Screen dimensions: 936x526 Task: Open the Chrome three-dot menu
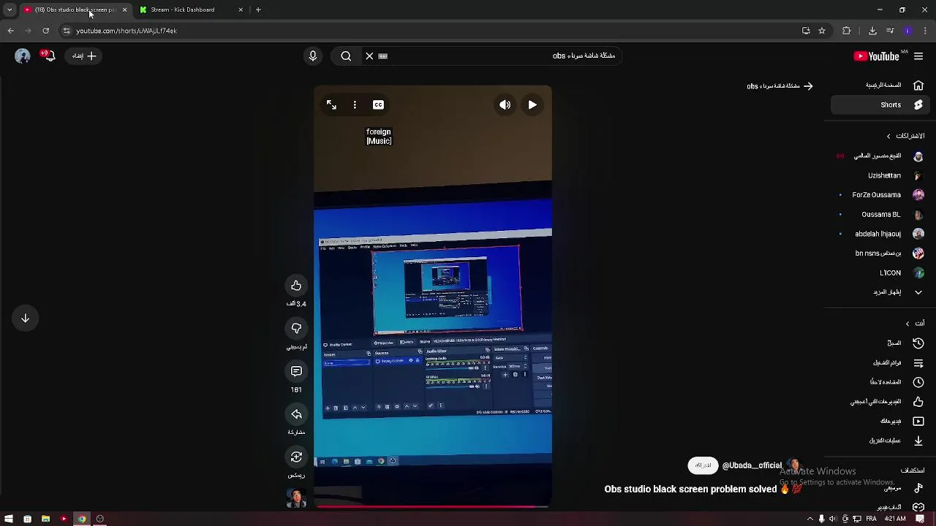click(x=925, y=31)
